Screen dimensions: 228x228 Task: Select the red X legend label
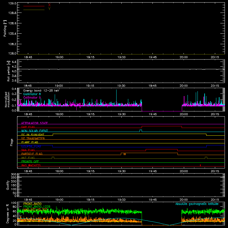[x=49, y=5]
